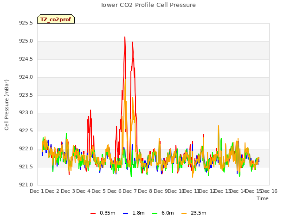Toggle the 0.35m legend entry
297x222 pixels.
click(103, 213)
